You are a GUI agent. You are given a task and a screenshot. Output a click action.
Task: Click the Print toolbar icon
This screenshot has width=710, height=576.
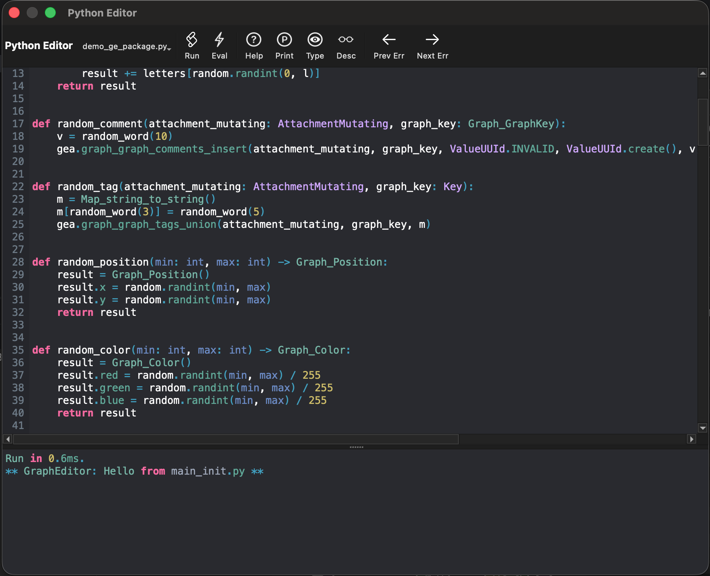pyautogui.click(x=284, y=40)
